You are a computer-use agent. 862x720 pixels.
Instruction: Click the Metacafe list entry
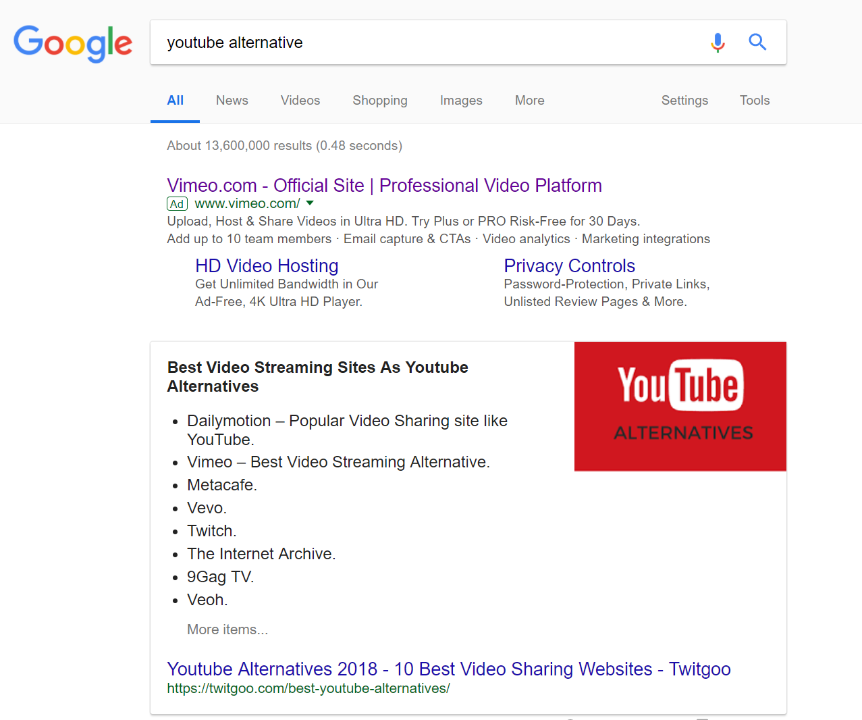coord(222,485)
